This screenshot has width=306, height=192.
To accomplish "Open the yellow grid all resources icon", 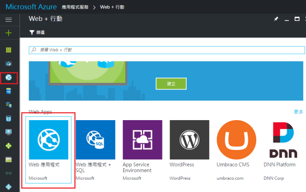I will (x=9, y=50).
